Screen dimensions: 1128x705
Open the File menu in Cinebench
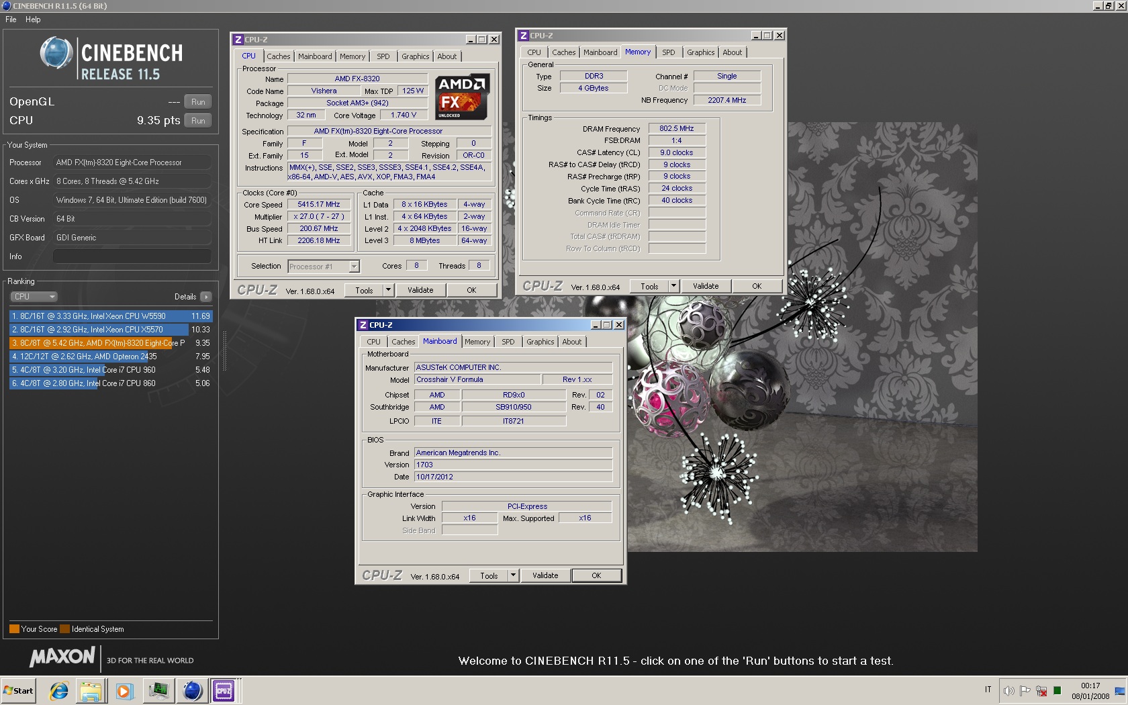[x=11, y=19]
